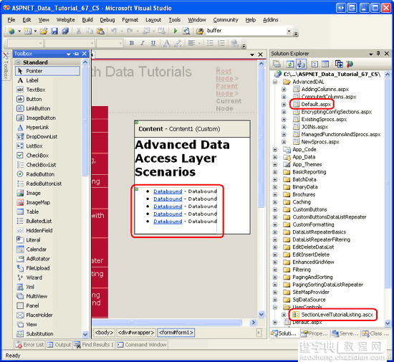Click the Refresh icon in Solution Explorer
This screenshot has width=394, height=362.
point(290,64)
